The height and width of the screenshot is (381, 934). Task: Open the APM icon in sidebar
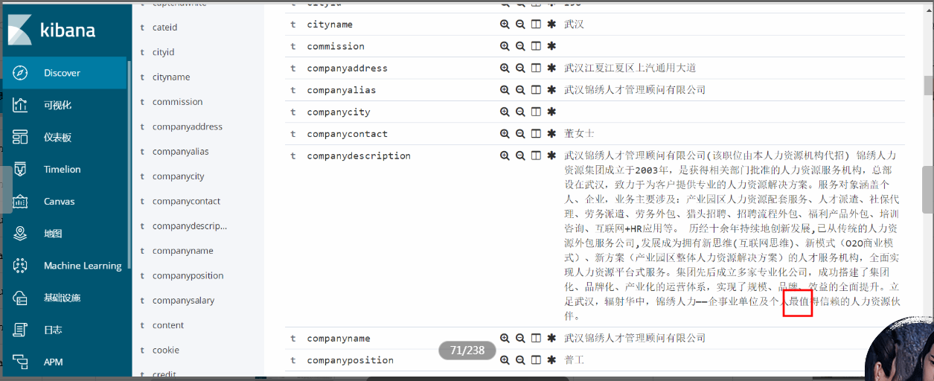21,362
